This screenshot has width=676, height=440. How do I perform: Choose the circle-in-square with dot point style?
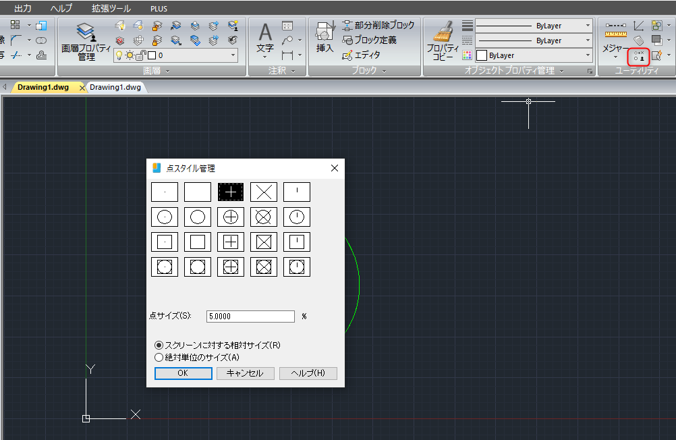(x=165, y=267)
